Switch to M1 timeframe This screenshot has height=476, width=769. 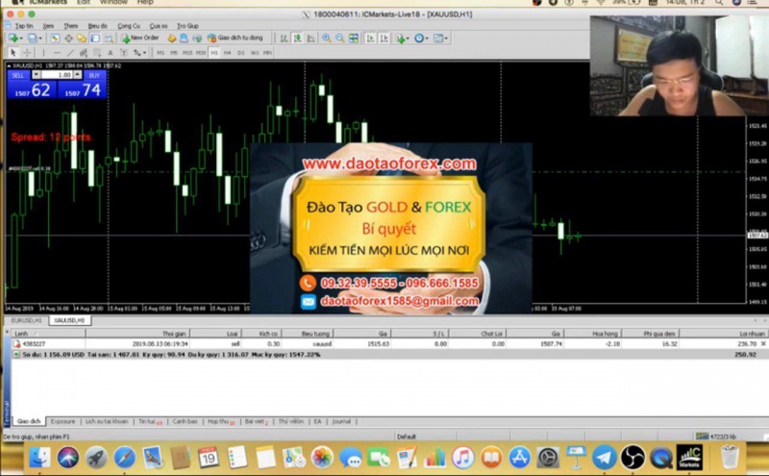(x=161, y=53)
